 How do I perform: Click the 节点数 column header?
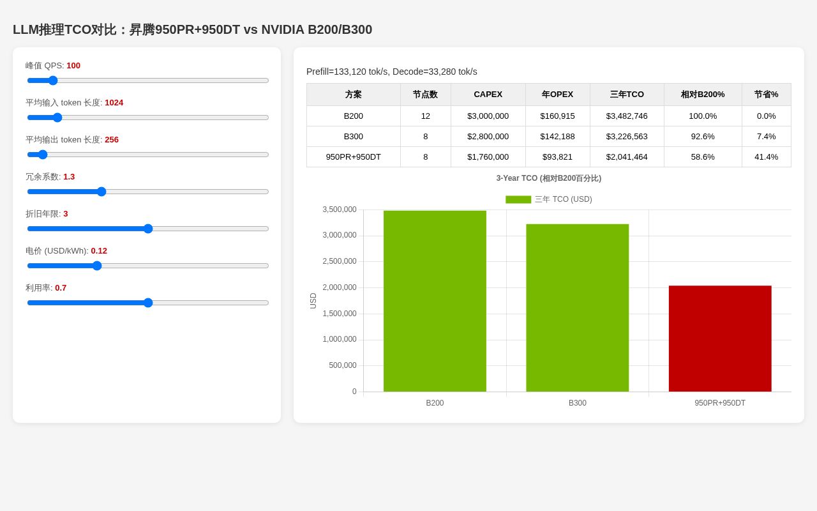(x=426, y=95)
